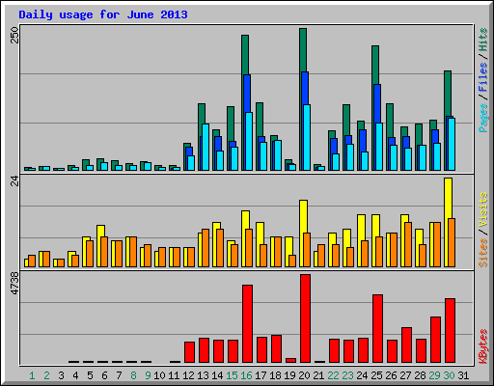
Task: Click day label '12' on x-axis
Action: click(188, 375)
